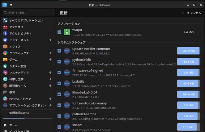Expand the Multimedia category arrow

tap(50, 73)
